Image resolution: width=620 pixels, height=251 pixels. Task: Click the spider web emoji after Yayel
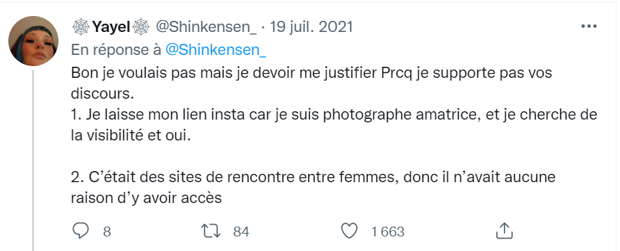(x=141, y=27)
